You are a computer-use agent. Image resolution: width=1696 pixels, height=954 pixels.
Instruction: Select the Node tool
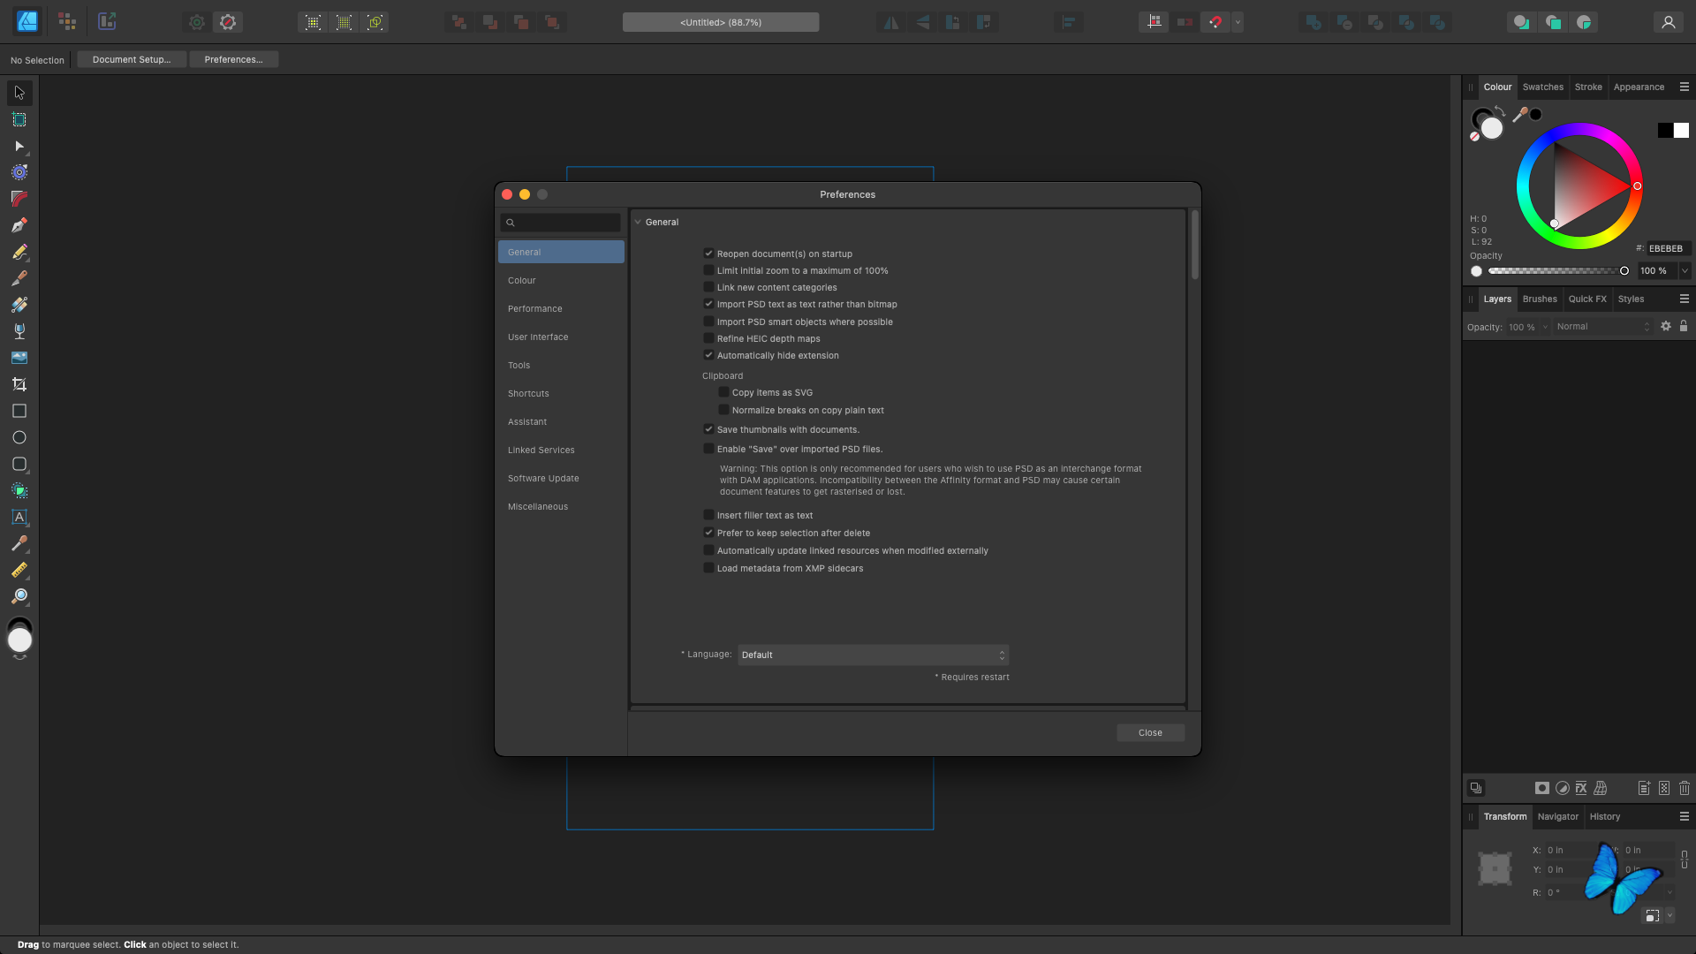click(19, 146)
